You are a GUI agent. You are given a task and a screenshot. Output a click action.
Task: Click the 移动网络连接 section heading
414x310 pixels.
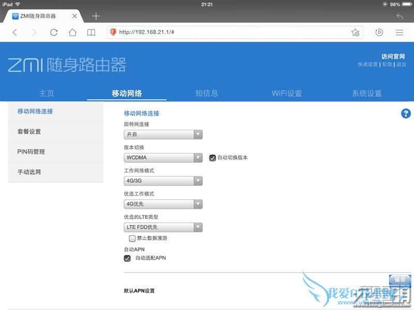tap(141, 114)
